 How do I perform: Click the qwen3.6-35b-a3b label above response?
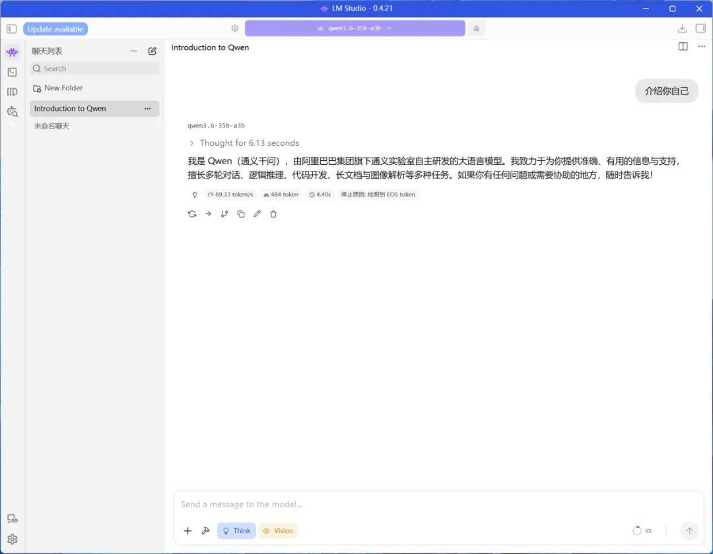[x=216, y=126]
